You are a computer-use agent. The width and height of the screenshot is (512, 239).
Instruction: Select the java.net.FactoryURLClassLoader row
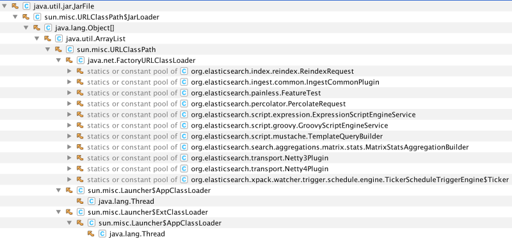[x=256, y=60]
